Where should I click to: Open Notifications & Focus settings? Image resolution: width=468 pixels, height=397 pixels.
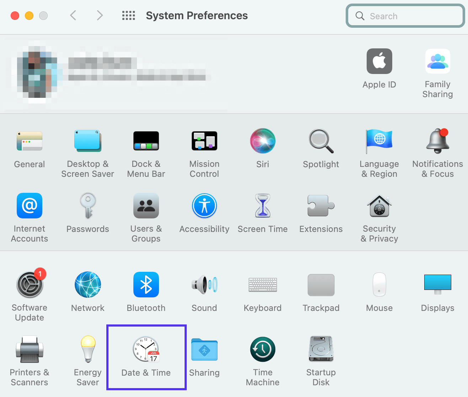pos(437,141)
